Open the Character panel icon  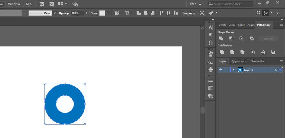[211, 27]
